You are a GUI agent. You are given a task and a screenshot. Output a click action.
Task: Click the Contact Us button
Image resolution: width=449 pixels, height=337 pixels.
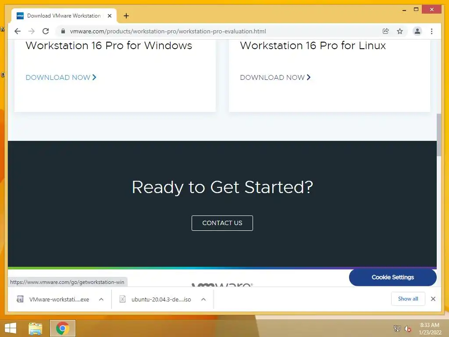click(x=222, y=223)
